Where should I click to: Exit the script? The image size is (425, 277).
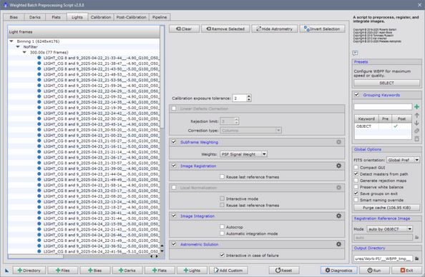(406, 271)
